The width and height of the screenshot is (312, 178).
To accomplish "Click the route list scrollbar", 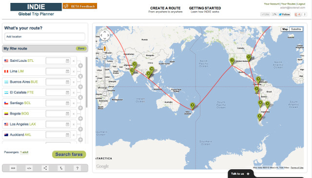I will pyautogui.click(x=87, y=82).
